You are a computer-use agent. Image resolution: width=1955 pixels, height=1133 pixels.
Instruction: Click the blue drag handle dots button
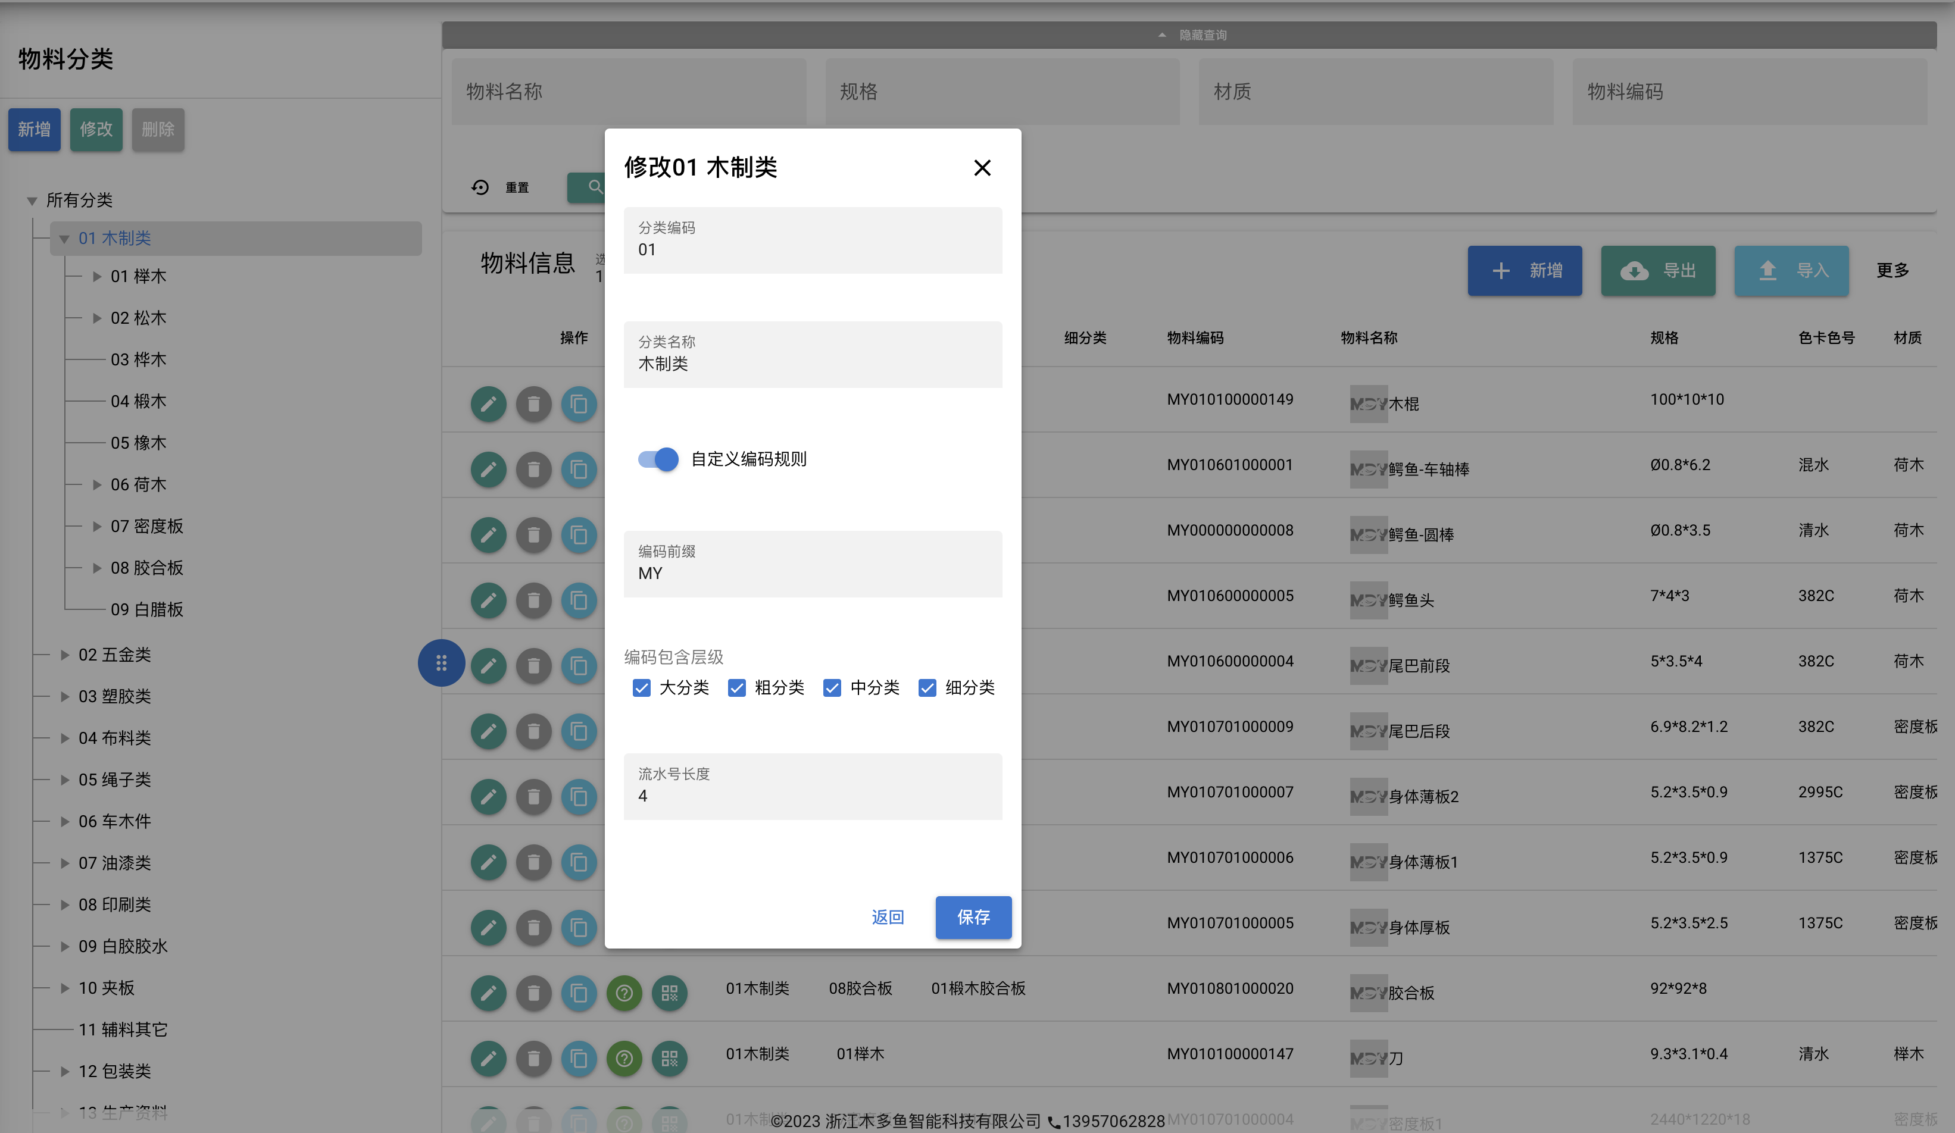(x=442, y=663)
